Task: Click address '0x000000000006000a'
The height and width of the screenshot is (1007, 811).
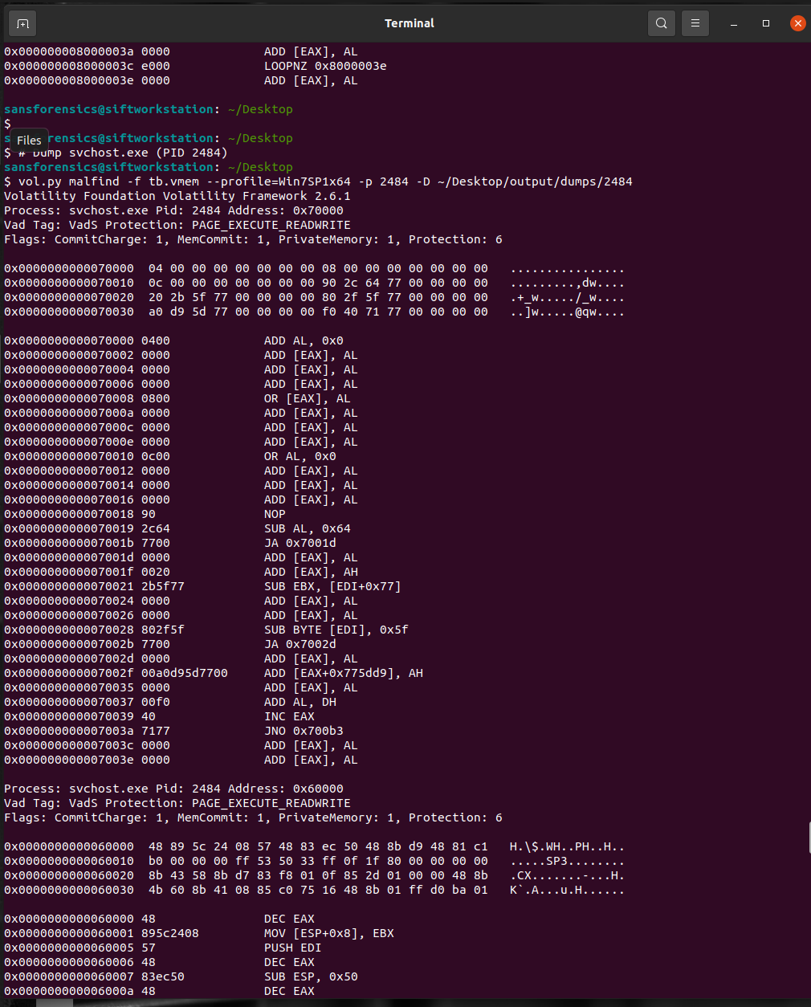Action: [x=69, y=991]
